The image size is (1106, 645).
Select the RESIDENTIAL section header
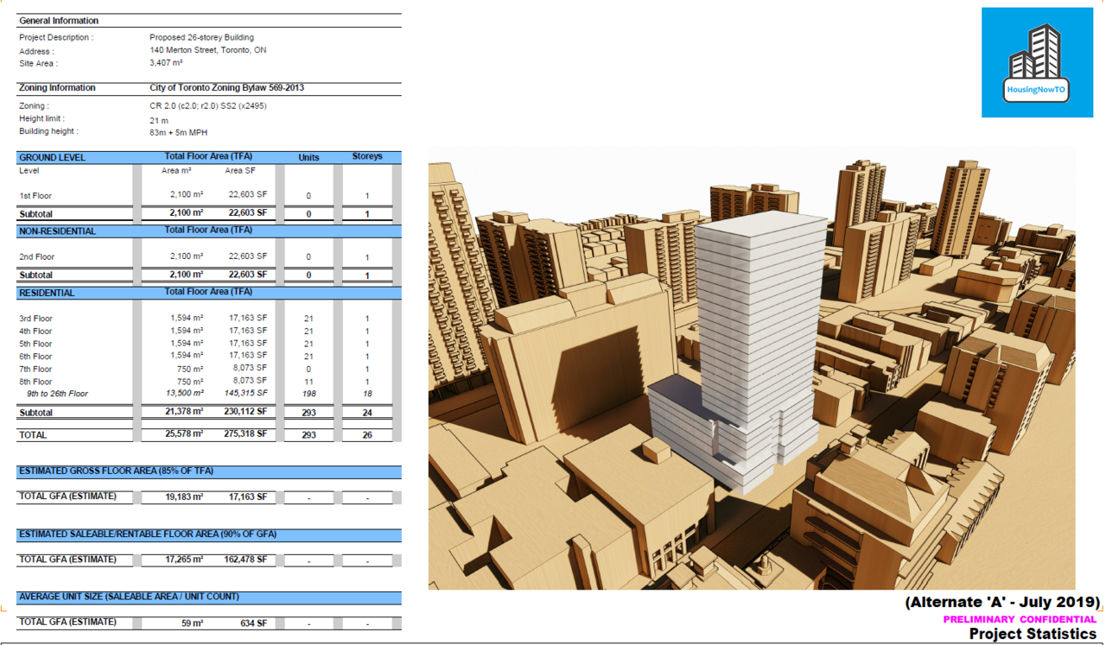[47, 294]
